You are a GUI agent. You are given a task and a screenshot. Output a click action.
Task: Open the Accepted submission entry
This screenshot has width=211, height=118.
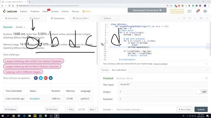pos(35,99)
